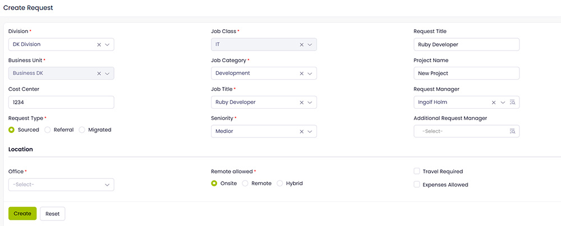Click into the Cost Center field
Screen dimensions: 561x226
tap(61, 102)
